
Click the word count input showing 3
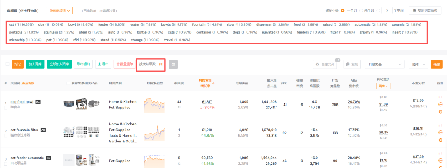[387, 11]
